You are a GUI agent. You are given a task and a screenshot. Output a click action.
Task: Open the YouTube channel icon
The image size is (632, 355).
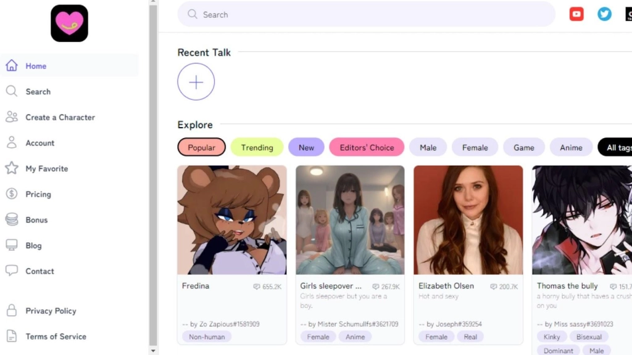[x=576, y=14]
